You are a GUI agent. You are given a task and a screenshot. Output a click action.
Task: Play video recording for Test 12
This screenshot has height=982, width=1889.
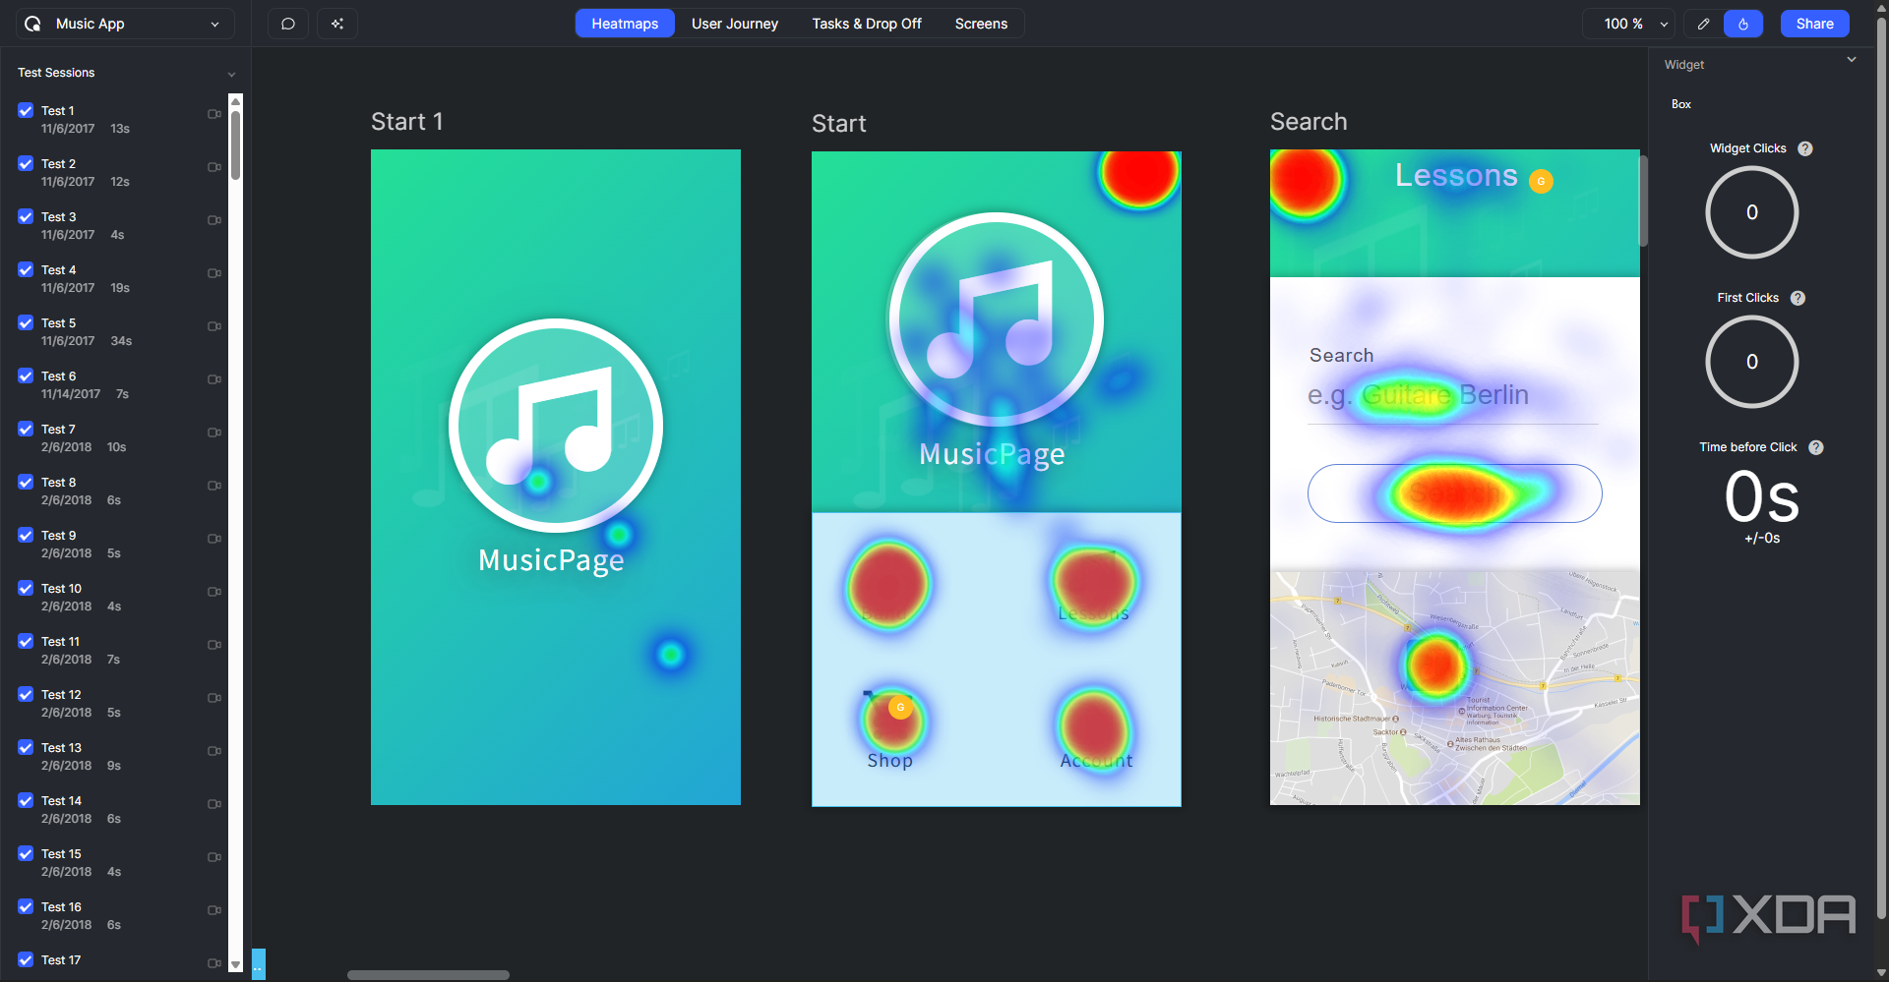214,698
